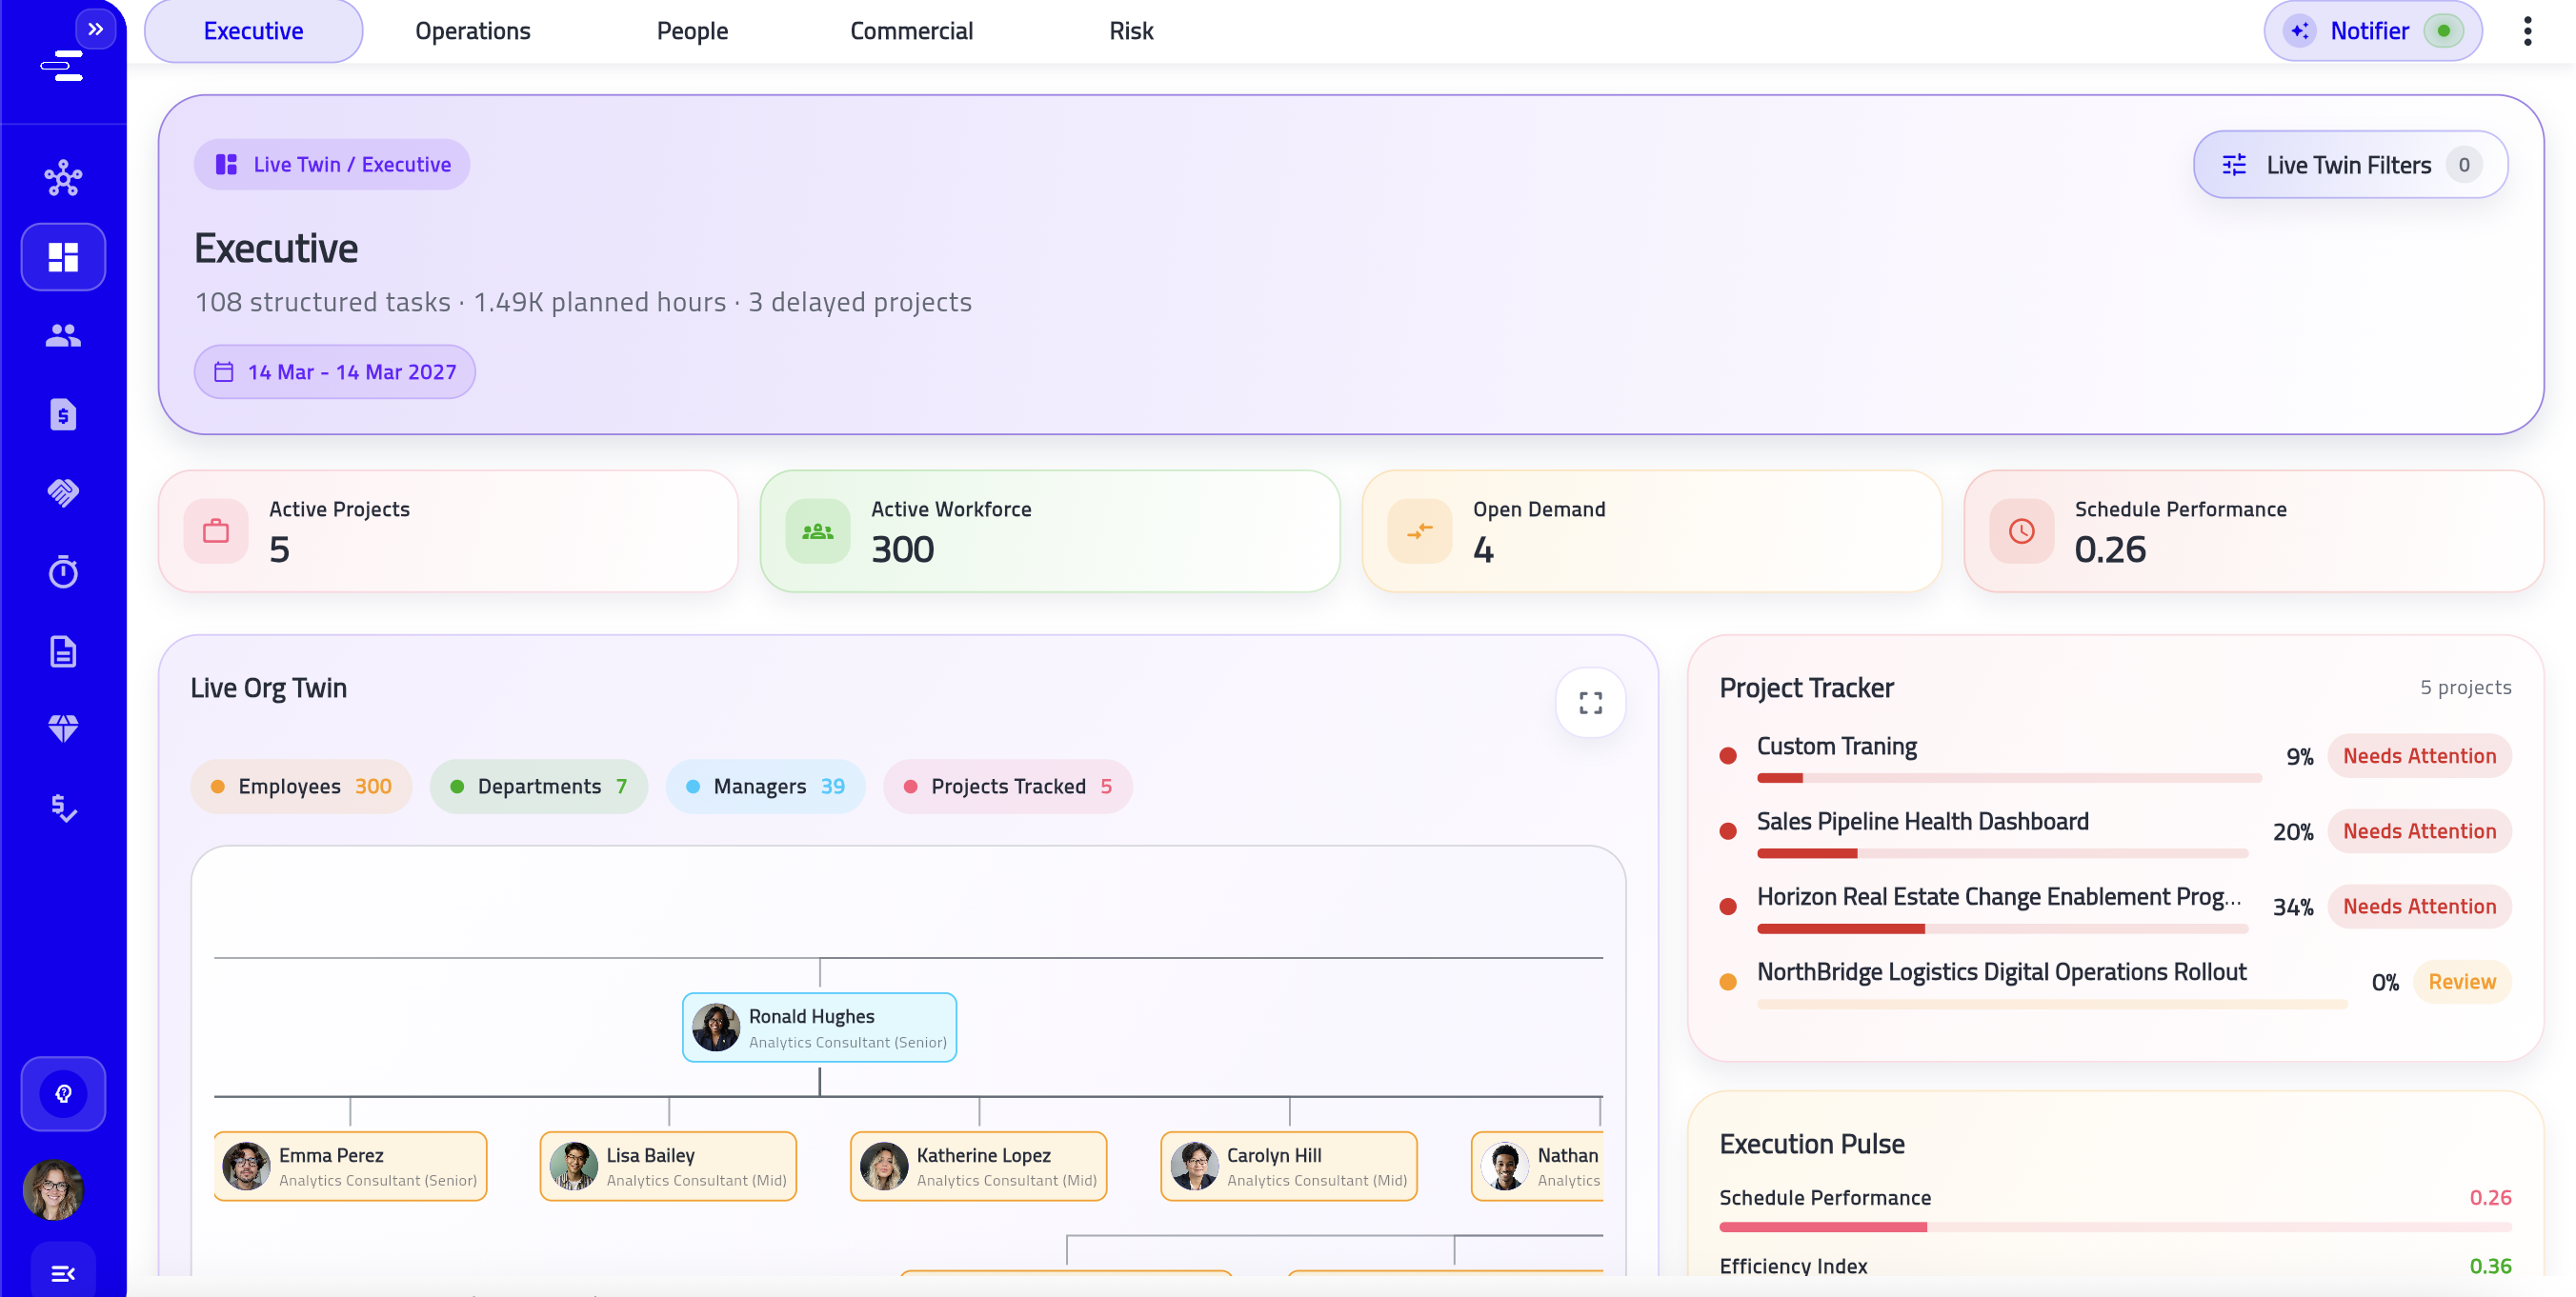2576x1297 pixels.
Task: Click the document sidebar icon
Action: (x=63, y=650)
